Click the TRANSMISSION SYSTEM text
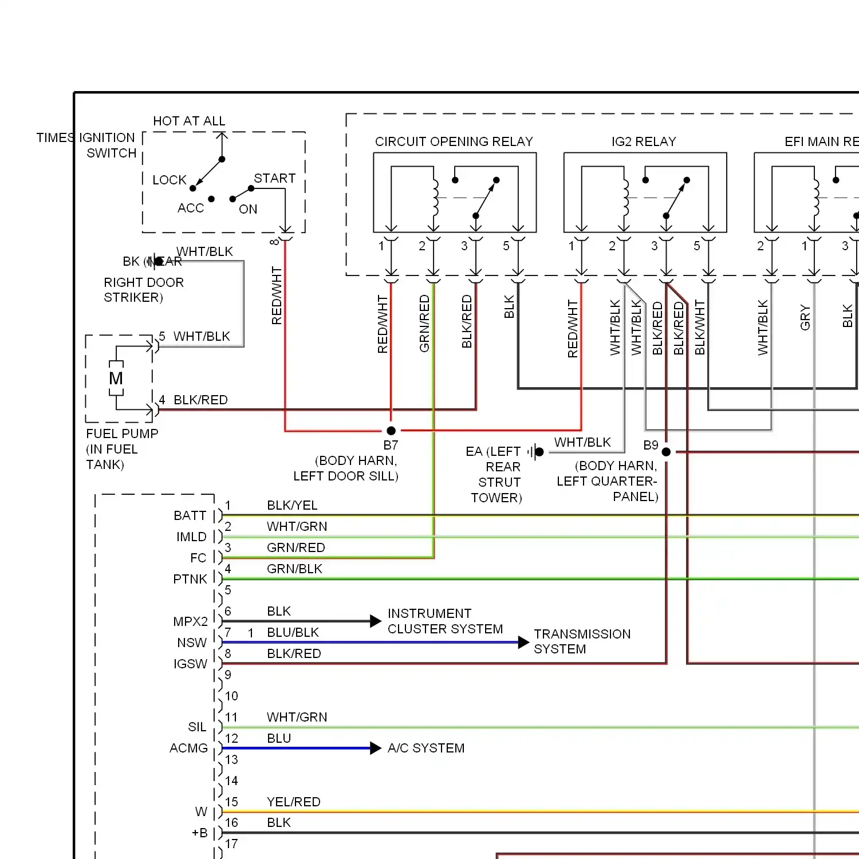This screenshot has width=859, height=859. point(582,641)
